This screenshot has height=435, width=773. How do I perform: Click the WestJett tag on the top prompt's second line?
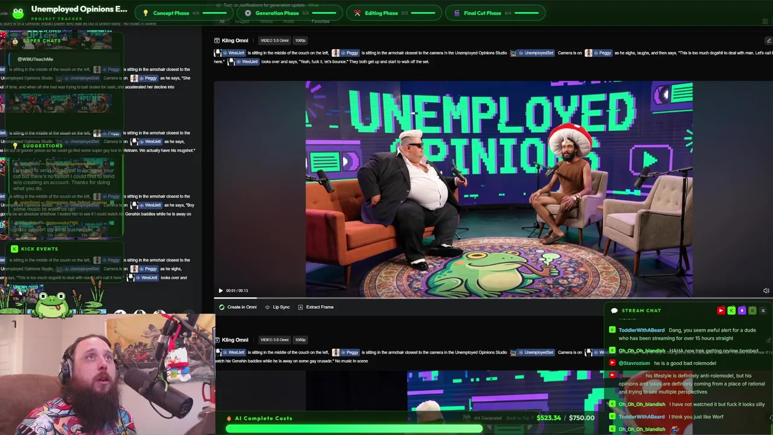[243, 62]
